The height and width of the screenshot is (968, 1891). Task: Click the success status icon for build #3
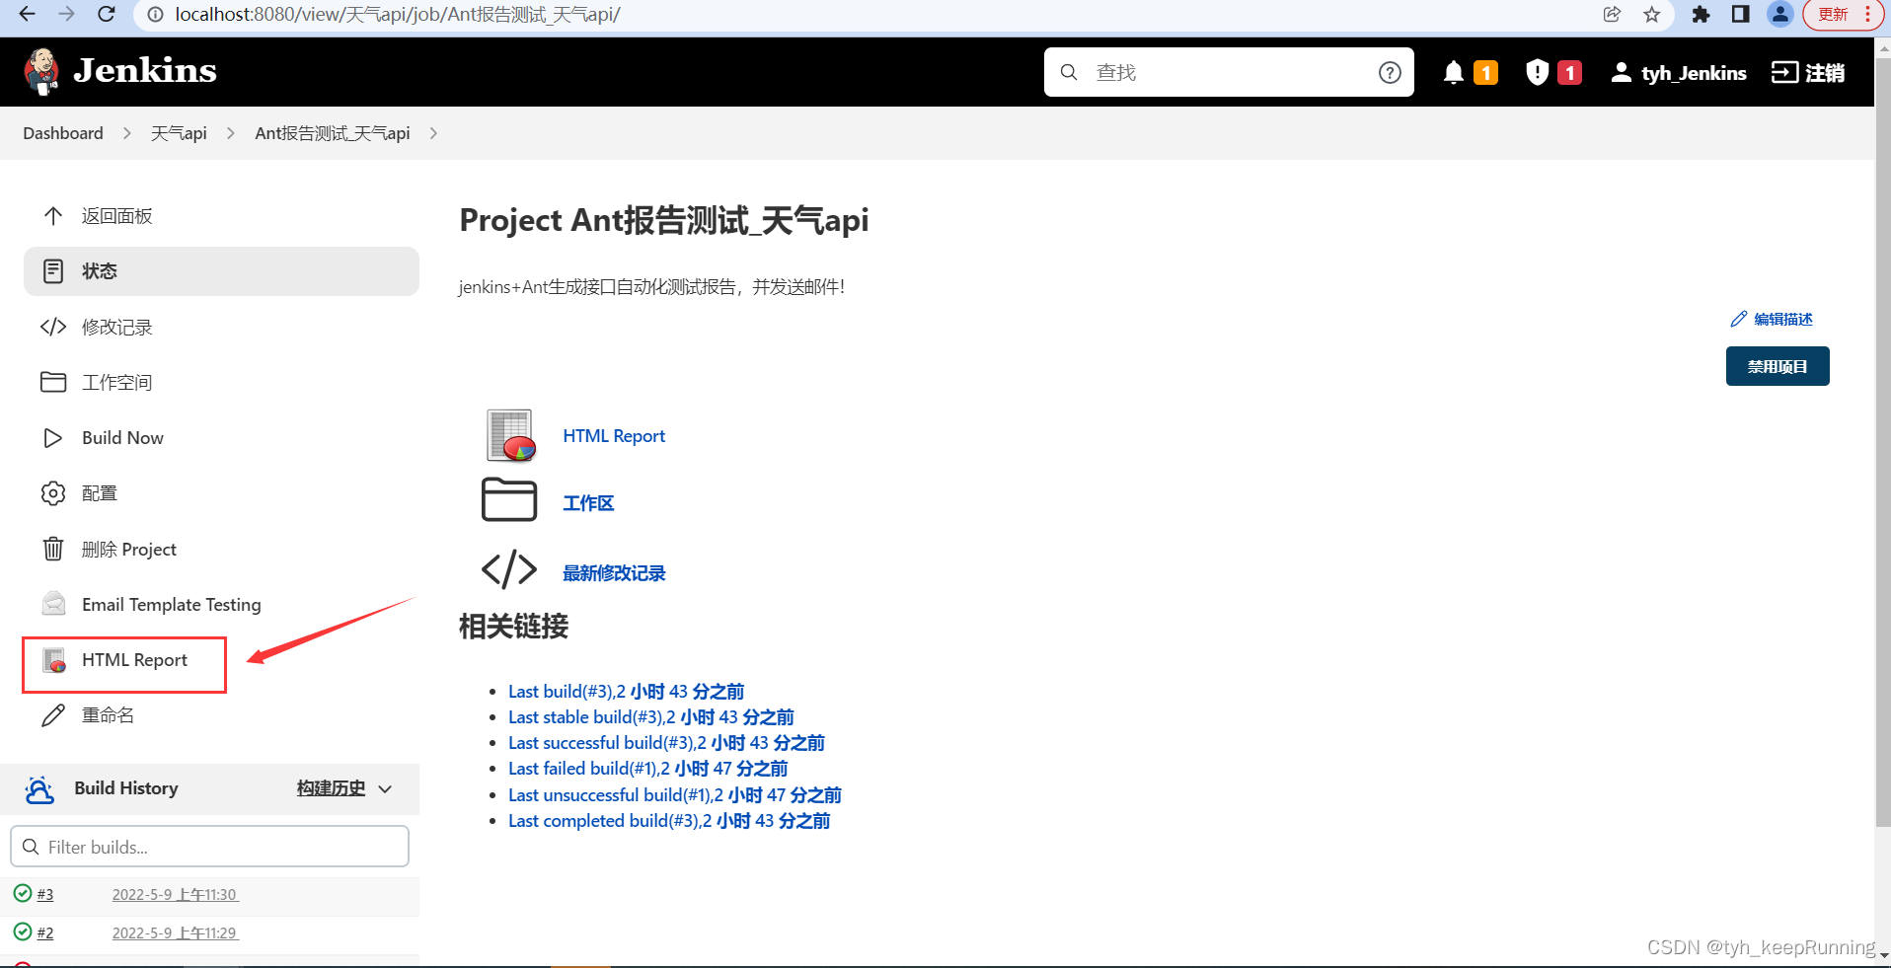23,893
